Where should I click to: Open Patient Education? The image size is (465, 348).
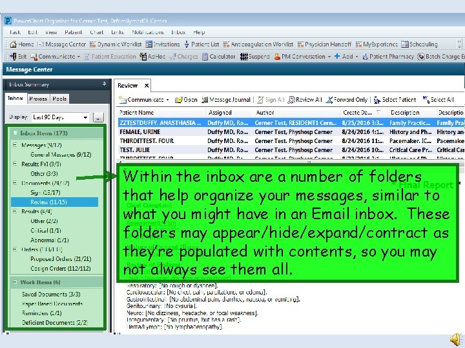click(110, 57)
